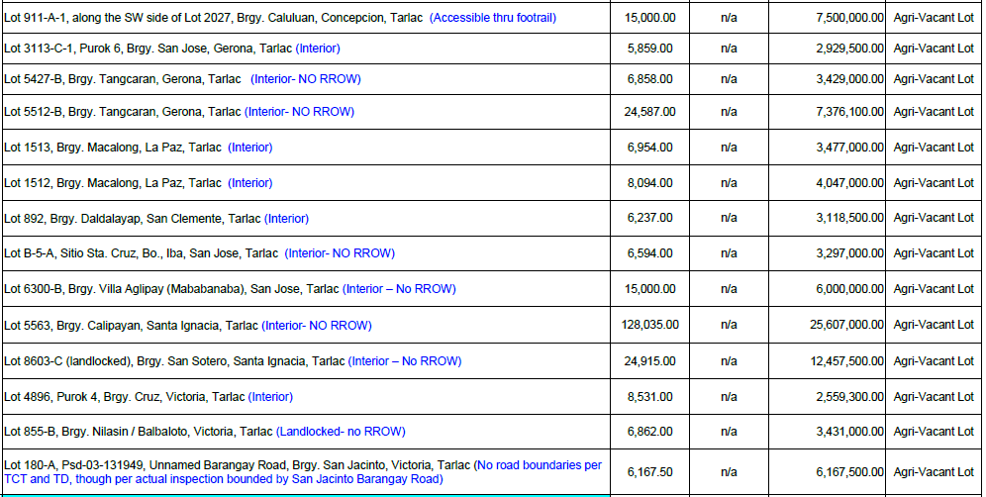Click Lot 892 Daldalayap, San Clemente entry
986x497 pixels.
click(x=132, y=219)
